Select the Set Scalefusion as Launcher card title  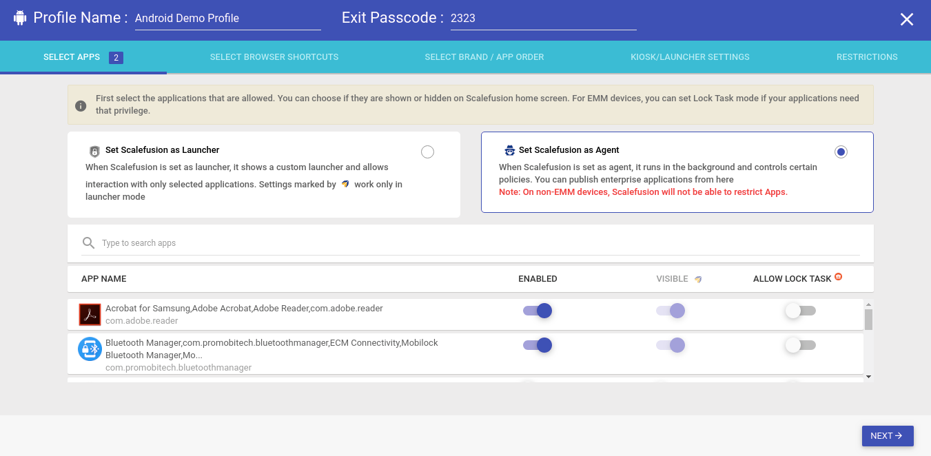click(163, 150)
